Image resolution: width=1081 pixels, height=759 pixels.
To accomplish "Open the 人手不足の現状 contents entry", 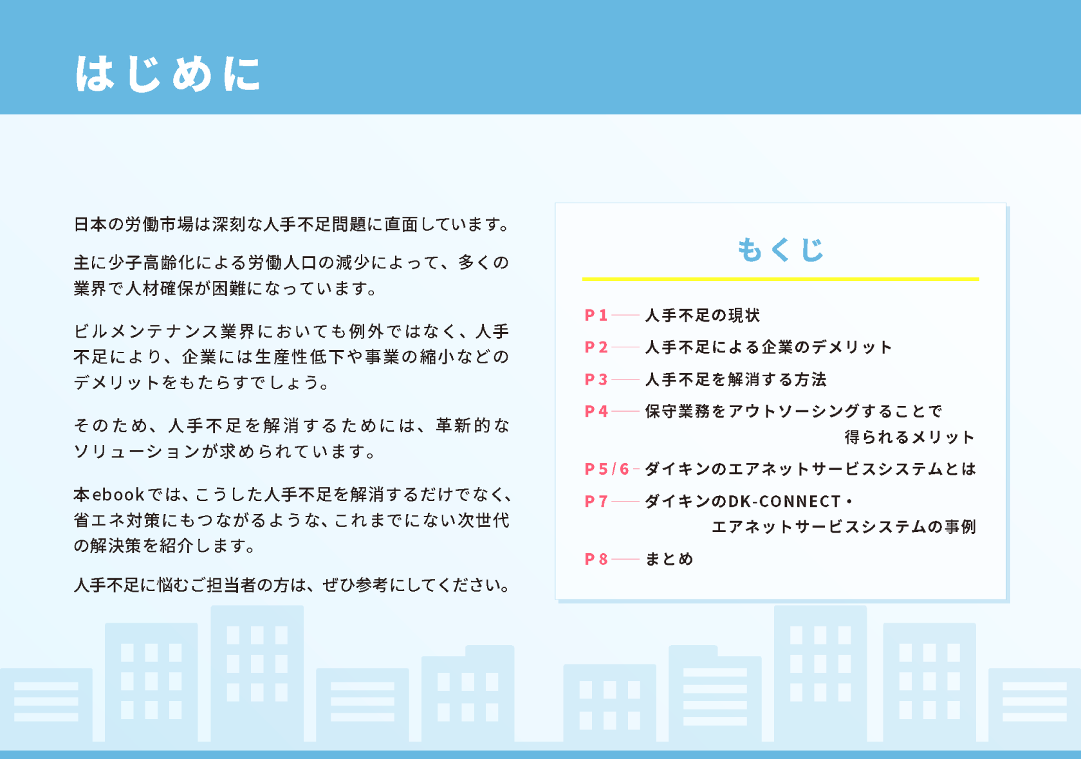I will [x=702, y=315].
